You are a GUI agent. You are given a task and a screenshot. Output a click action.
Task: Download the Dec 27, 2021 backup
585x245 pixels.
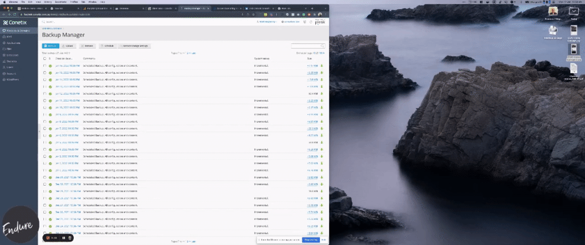tap(322, 205)
